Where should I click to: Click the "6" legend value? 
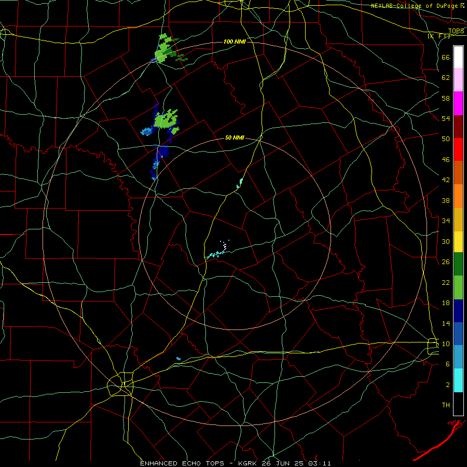[x=448, y=364]
